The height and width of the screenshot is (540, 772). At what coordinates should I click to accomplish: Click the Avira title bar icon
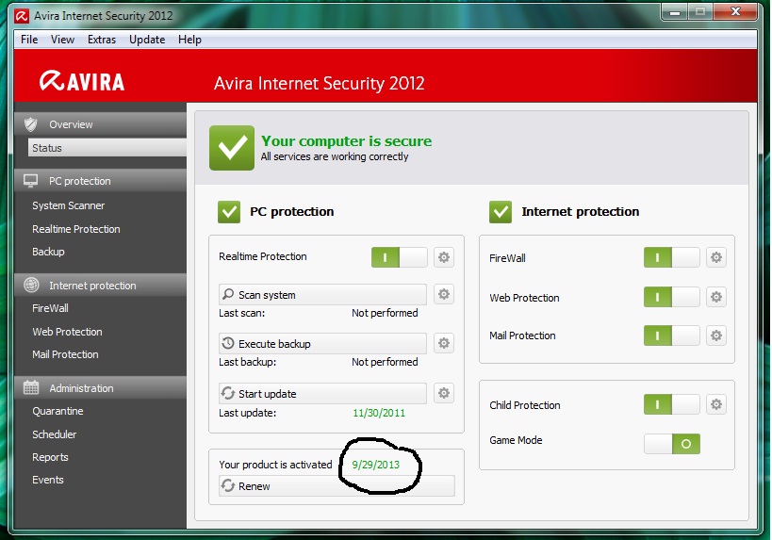point(22,16)
